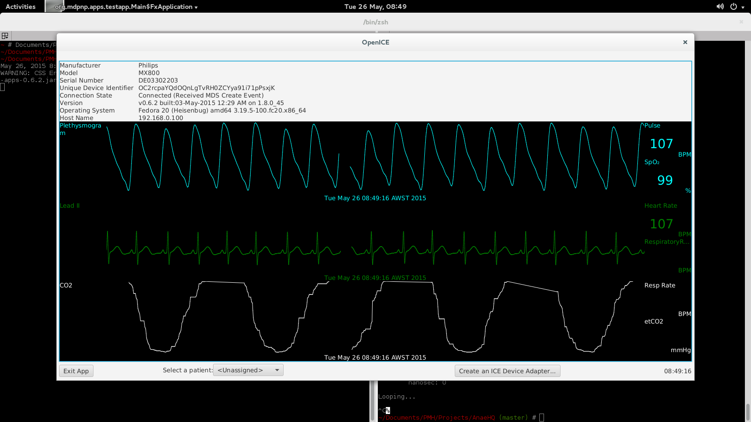The height and width of the screenshot is (422, 751).
Task: Click Create an ICE Device Adapter button
Action: (x=507, y=371)
